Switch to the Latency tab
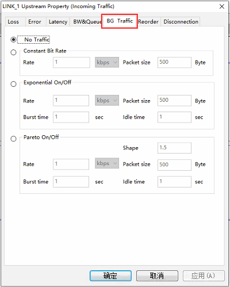 58,22
